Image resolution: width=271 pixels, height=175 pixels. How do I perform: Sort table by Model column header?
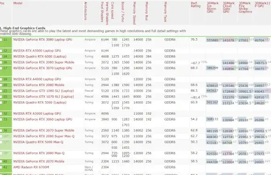(18, 3)
